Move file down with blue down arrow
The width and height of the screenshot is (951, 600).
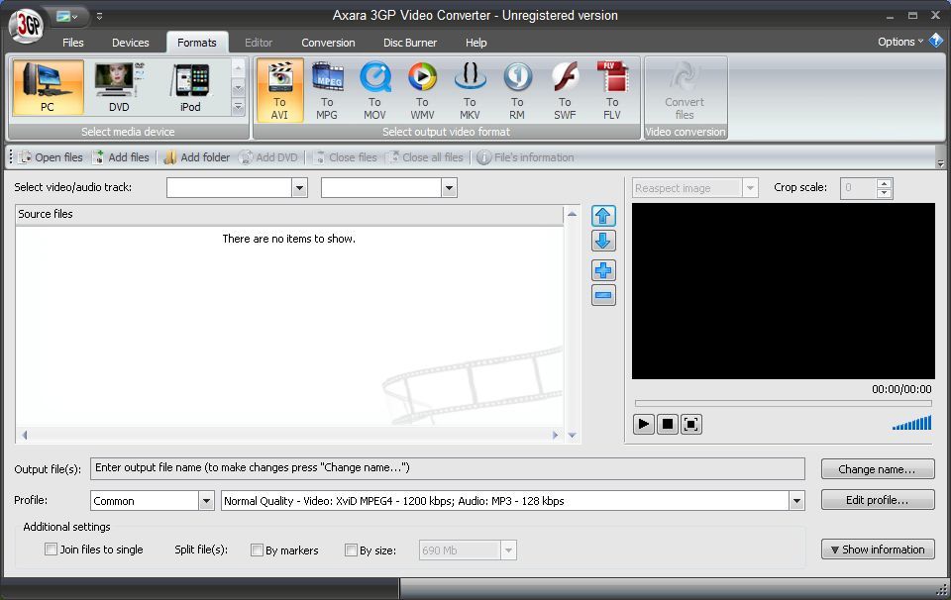[603, 241]
